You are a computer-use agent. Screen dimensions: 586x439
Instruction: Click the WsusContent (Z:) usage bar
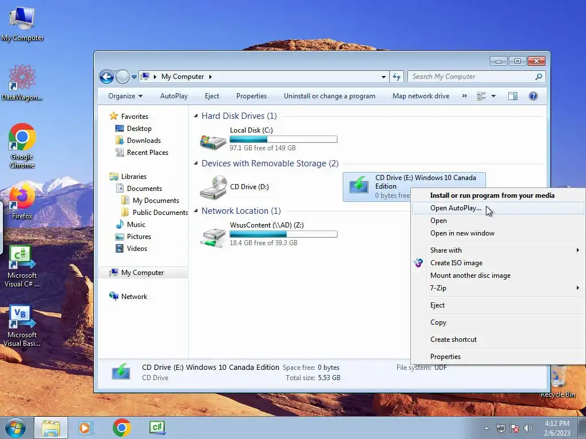(283, 234)
